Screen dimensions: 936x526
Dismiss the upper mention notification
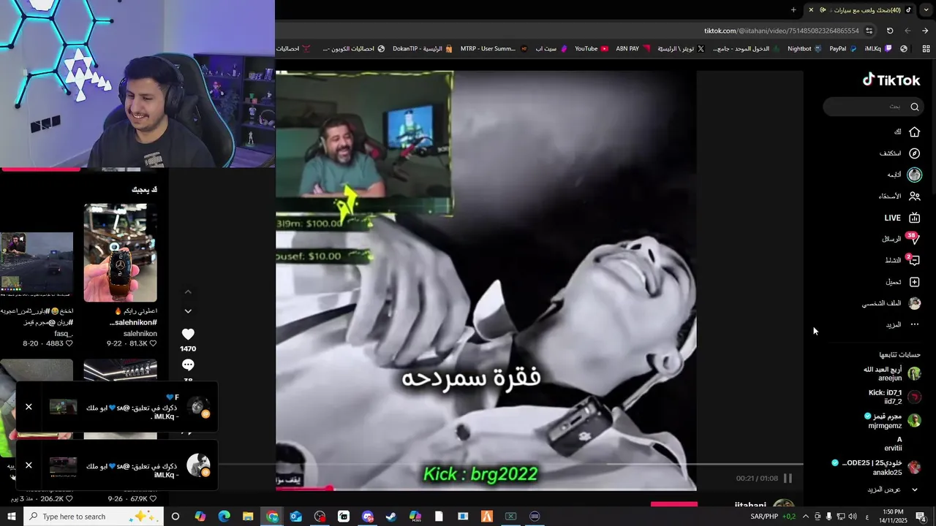[x=29, y=407]
